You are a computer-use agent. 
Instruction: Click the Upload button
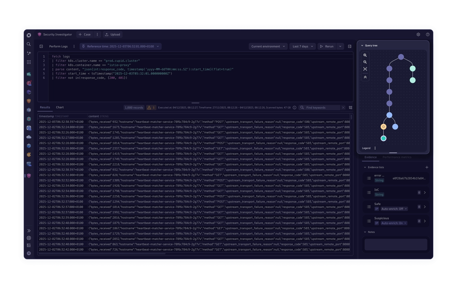coord(112,34)
